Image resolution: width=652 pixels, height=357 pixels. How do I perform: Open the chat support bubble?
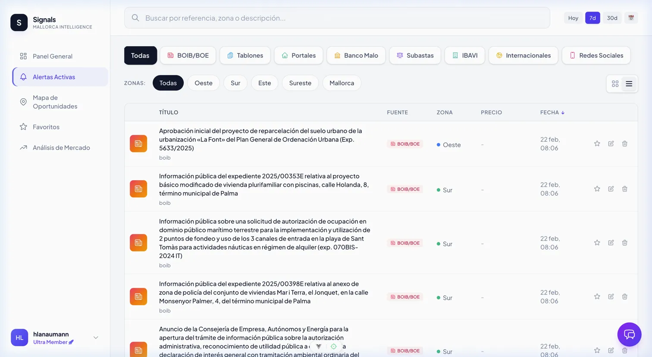[629, 334]
